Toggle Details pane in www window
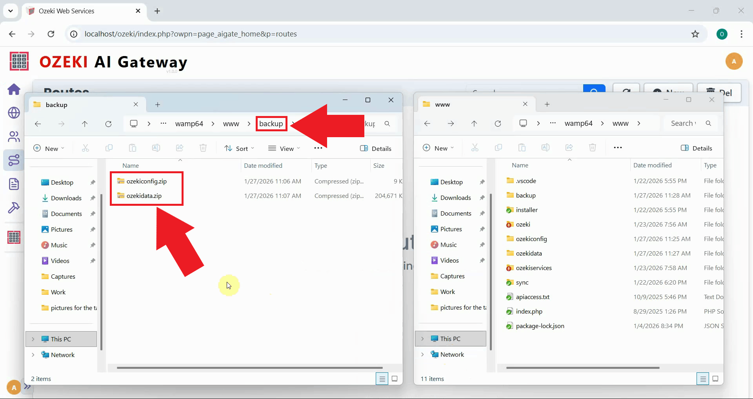This screenshot has width=753, height=399. pyautogui.click(x=697, y=148)
